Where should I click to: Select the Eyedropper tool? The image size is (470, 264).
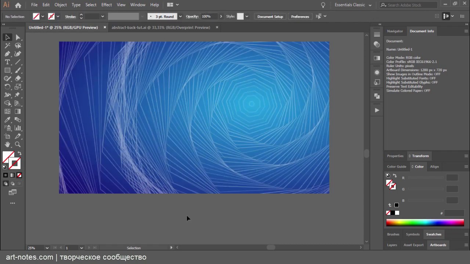click(7, 120)
